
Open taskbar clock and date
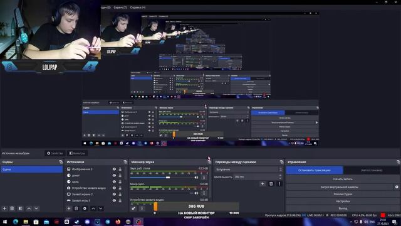[383, 222]
